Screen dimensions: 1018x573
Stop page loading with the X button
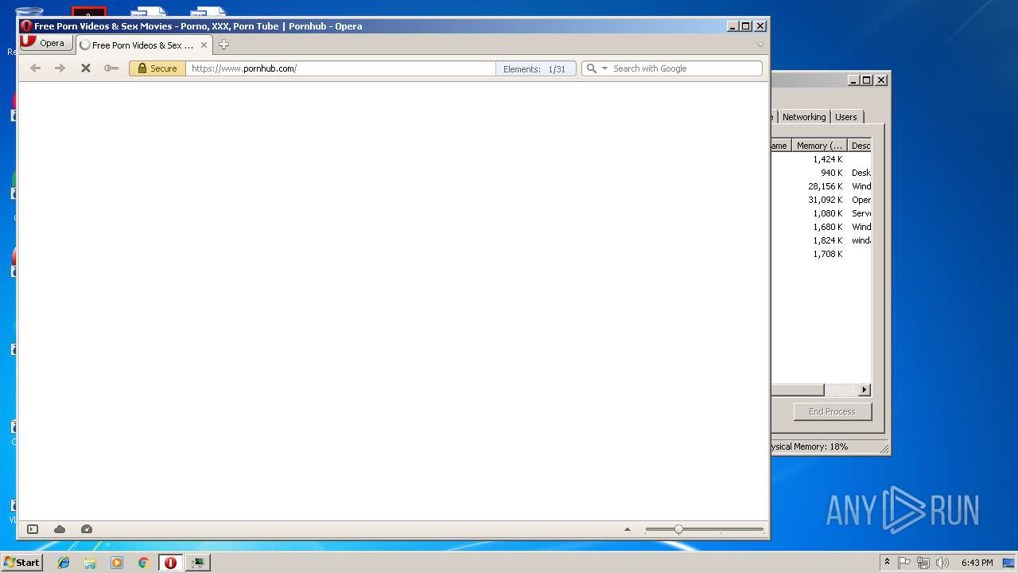point(86,68)
